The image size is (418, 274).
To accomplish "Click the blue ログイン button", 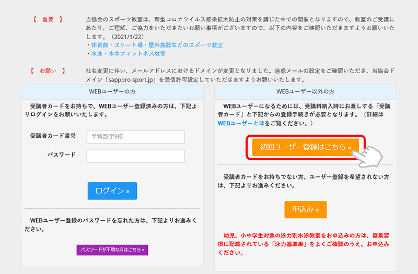I will pyautogui.click(x=112, y=191).
